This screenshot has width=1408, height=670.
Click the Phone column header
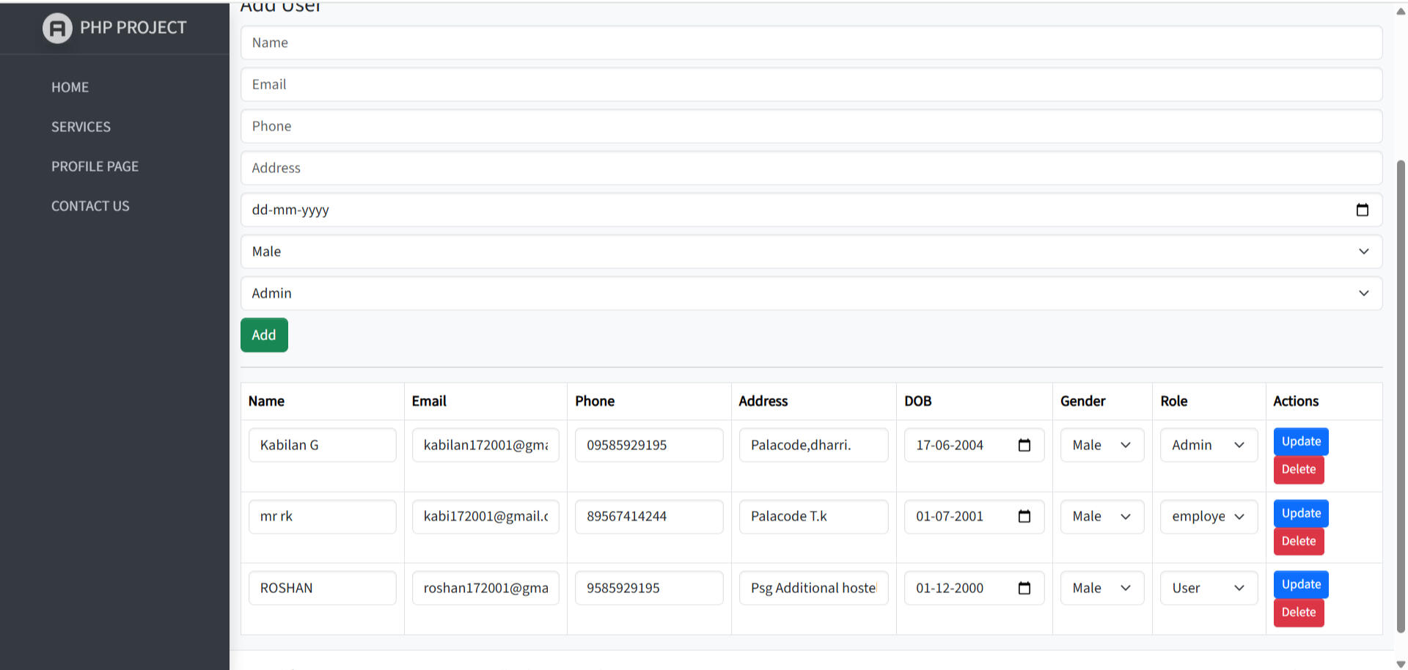pyautogui.click(x=595, y=401)
